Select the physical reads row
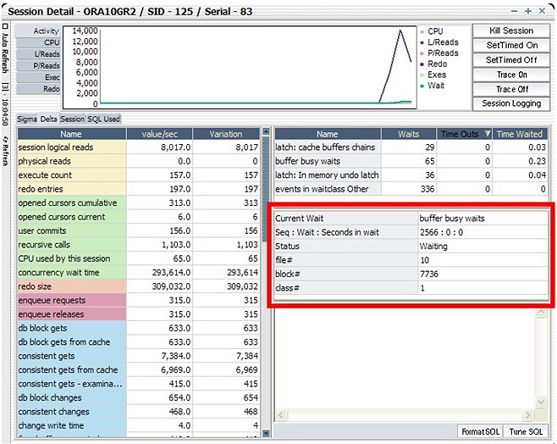 139,161
